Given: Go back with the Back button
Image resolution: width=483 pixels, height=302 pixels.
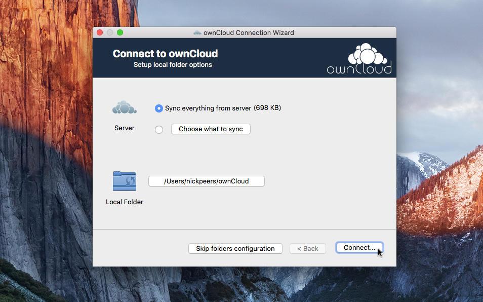Looking at the screenshot, I should click(308, 249).
